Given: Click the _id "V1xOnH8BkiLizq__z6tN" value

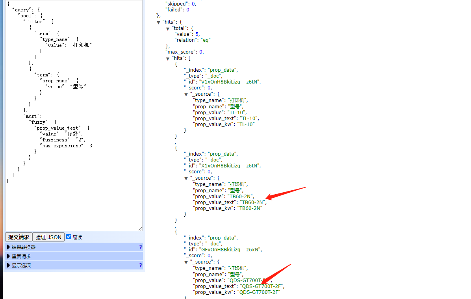Looking at the screenshot, I should click(x=230, y=82).
